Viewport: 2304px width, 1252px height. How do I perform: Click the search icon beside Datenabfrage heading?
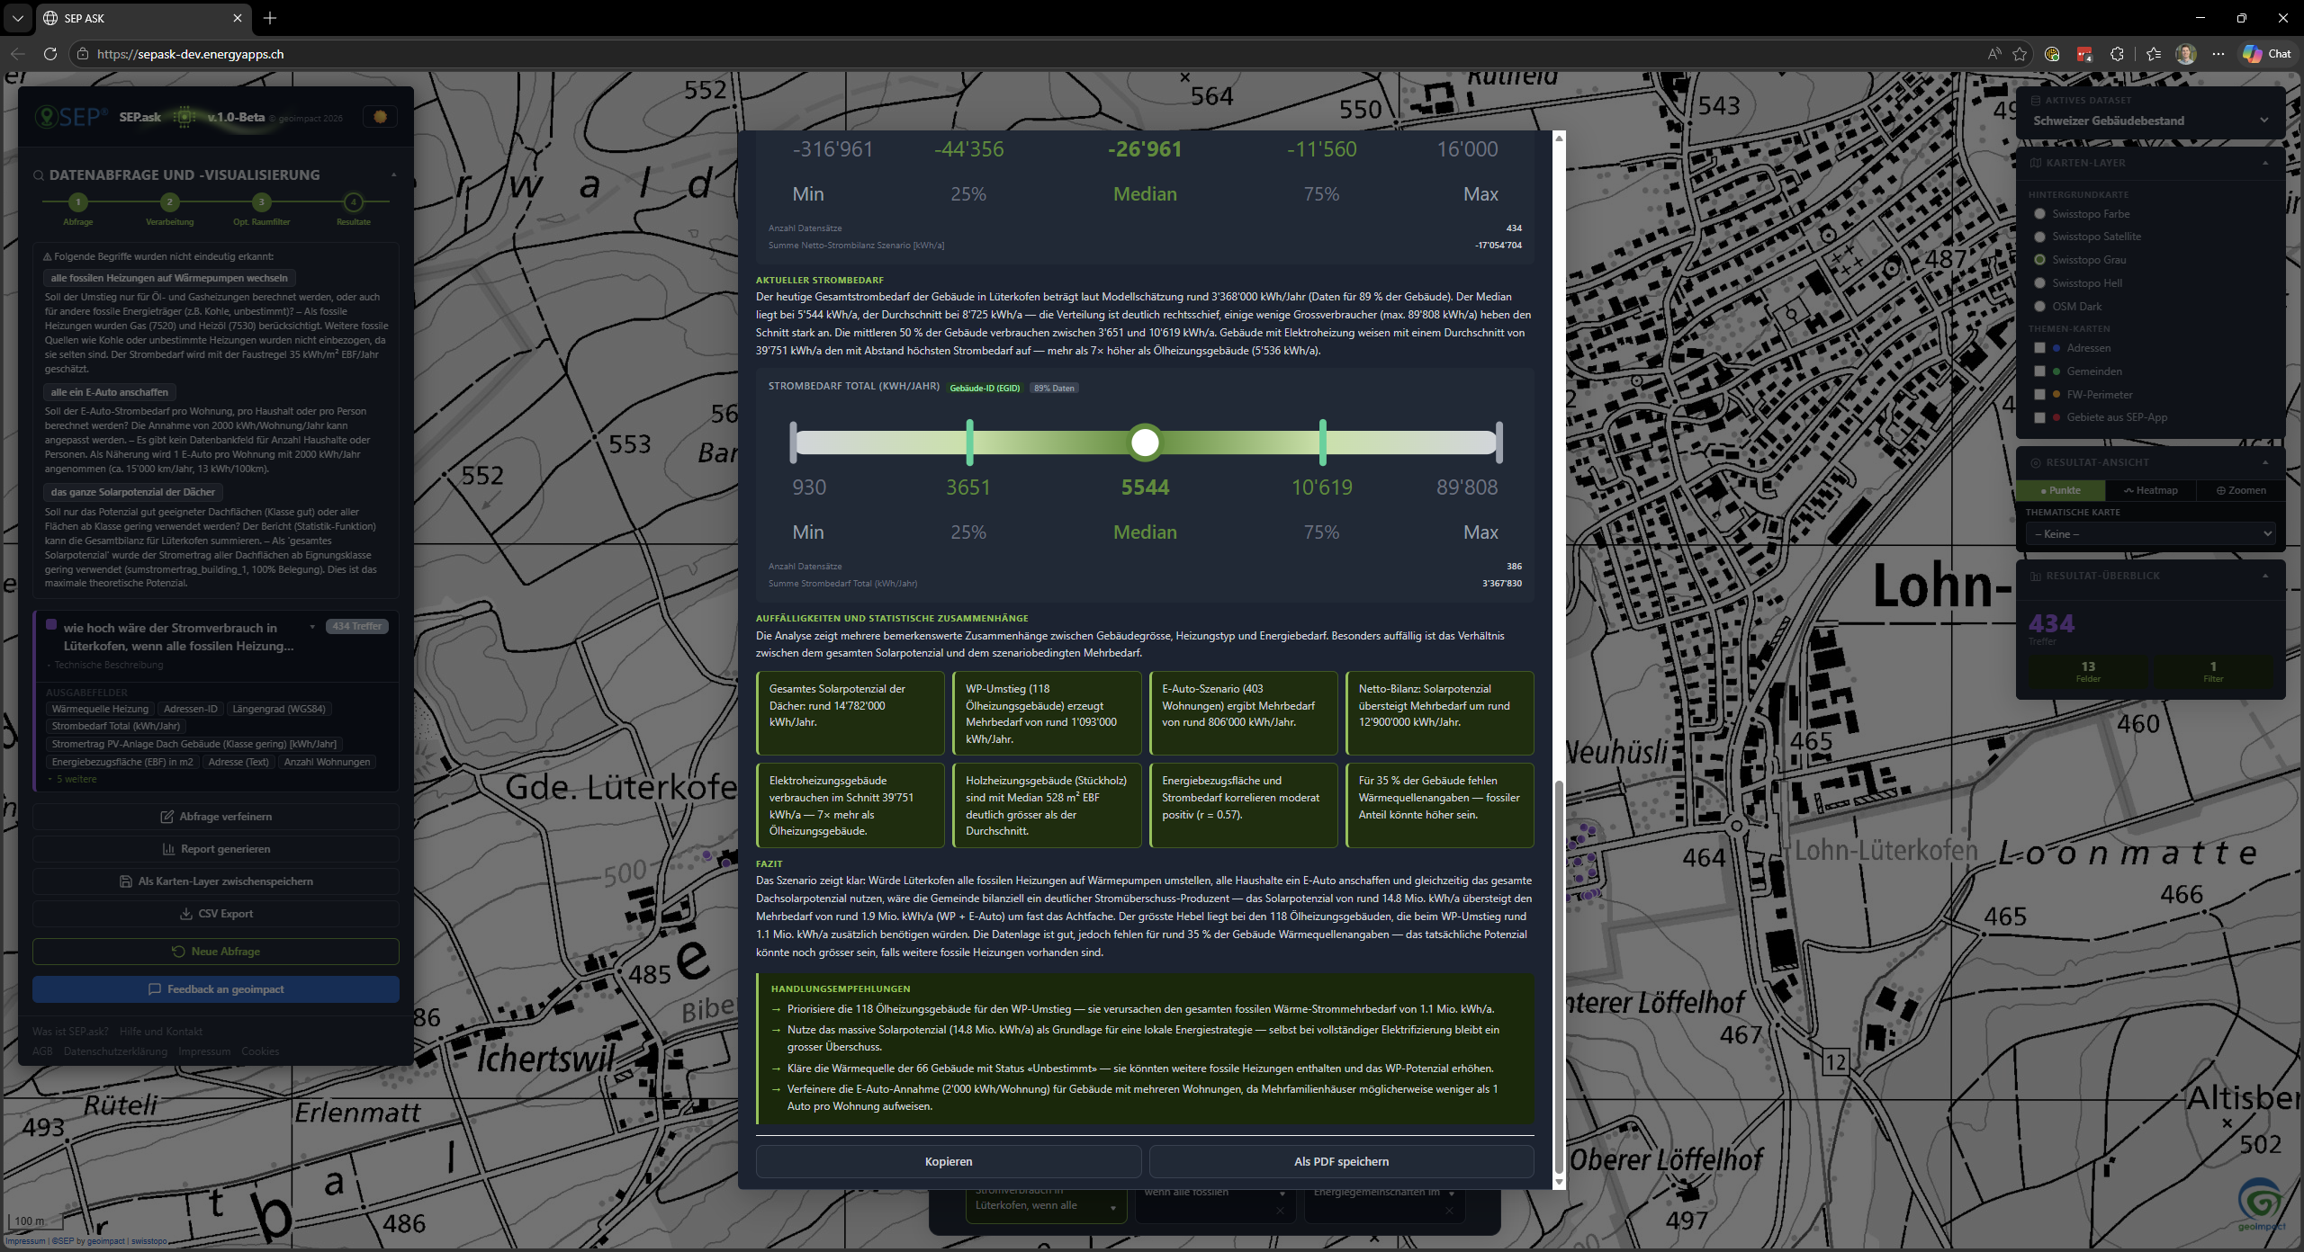click(x=39, y=175)
